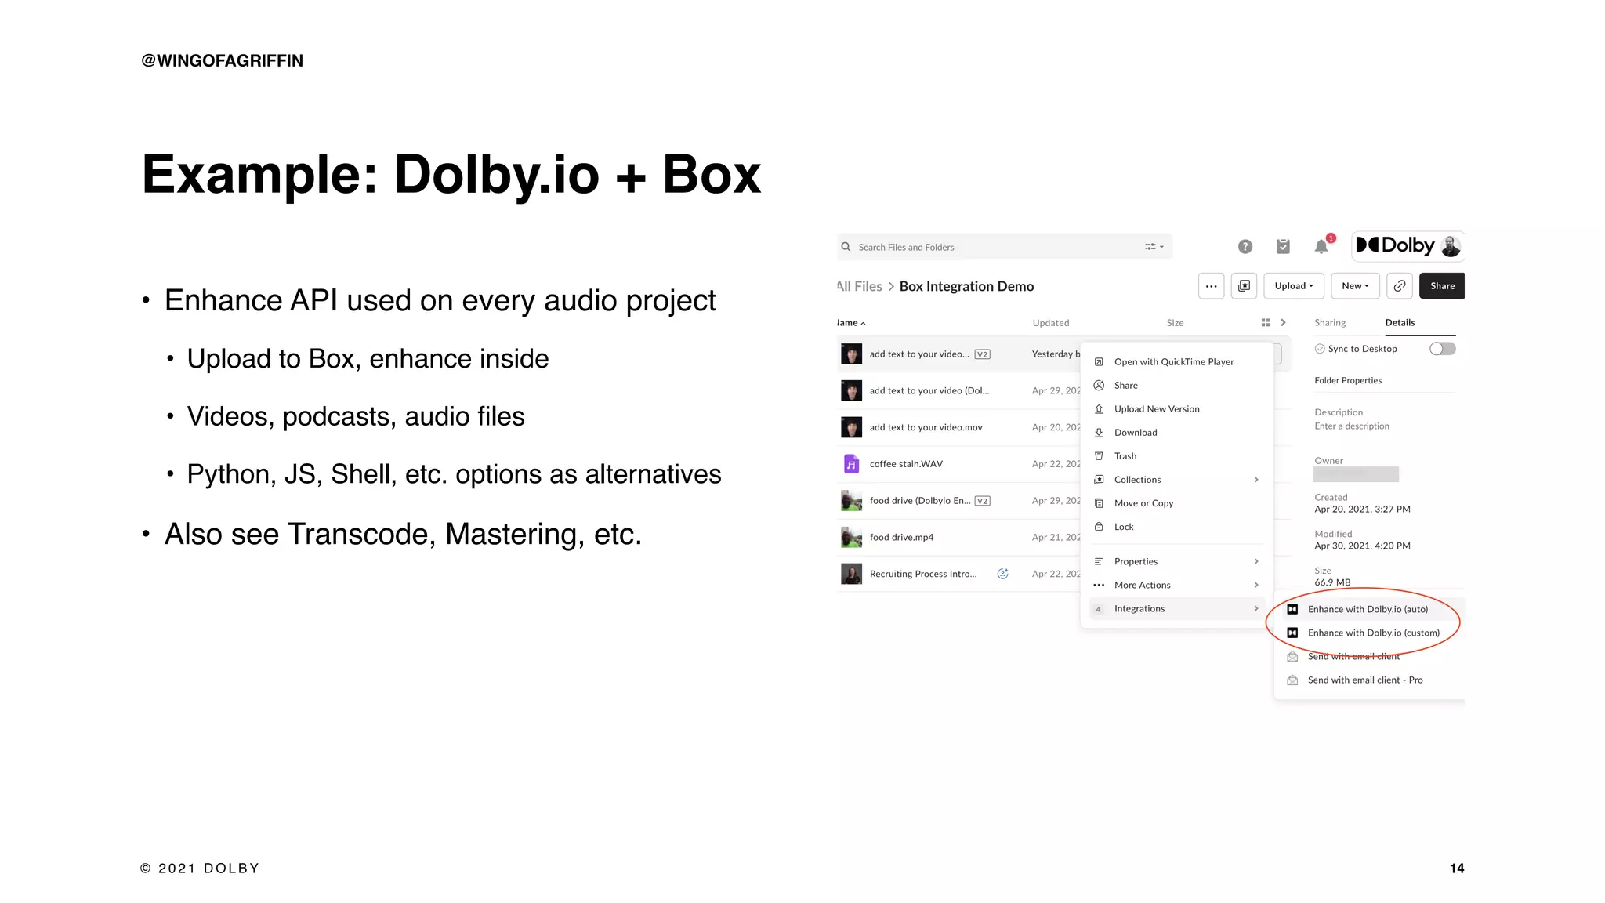The height and width of the screenshot is (903, 1605).
Task: Copy shared link chain icon
Action: (x=1399, y=286)
